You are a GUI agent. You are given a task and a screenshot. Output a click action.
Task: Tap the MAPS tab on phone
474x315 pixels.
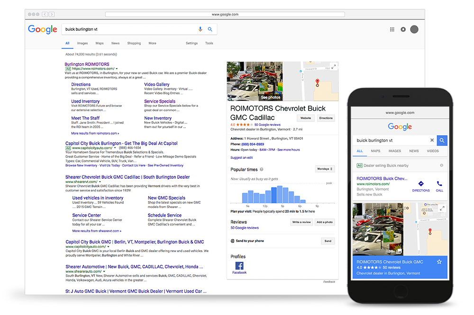[x=375, y=151]
